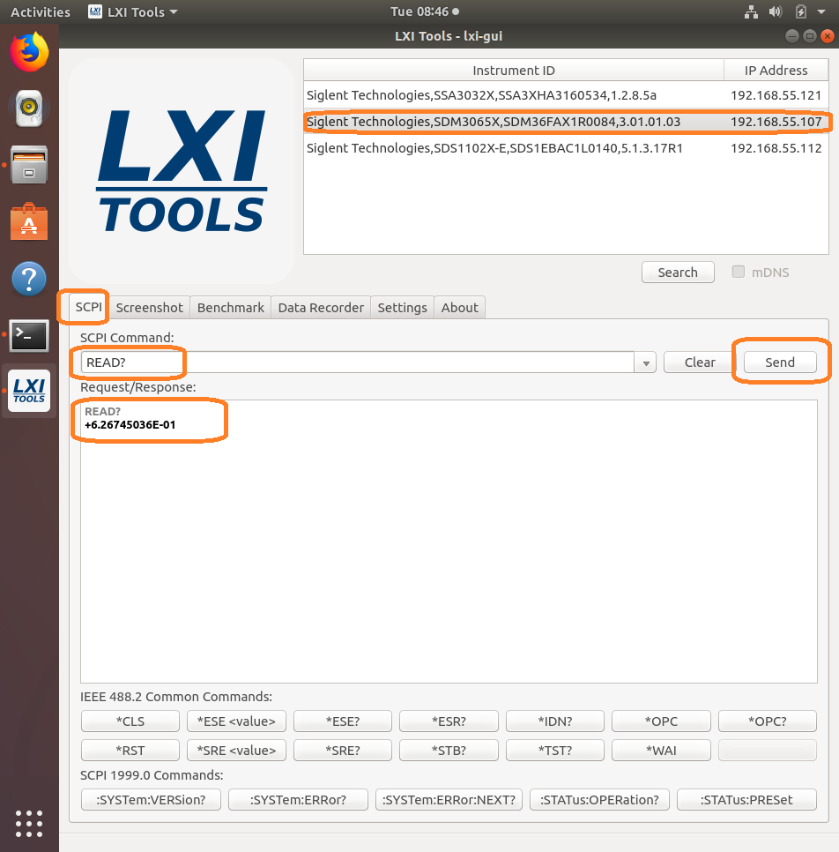Open Ubuntu Software store icon
Image resolution: width=839 pixels, height=852 pixels.
29,222
